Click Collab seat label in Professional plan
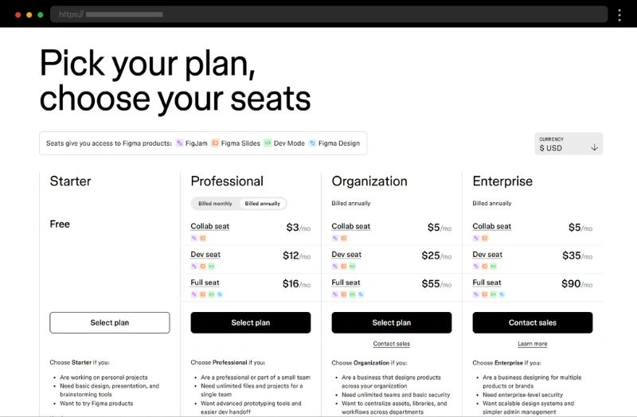Screen dimensions: 637x417 [x=210, y=226]
